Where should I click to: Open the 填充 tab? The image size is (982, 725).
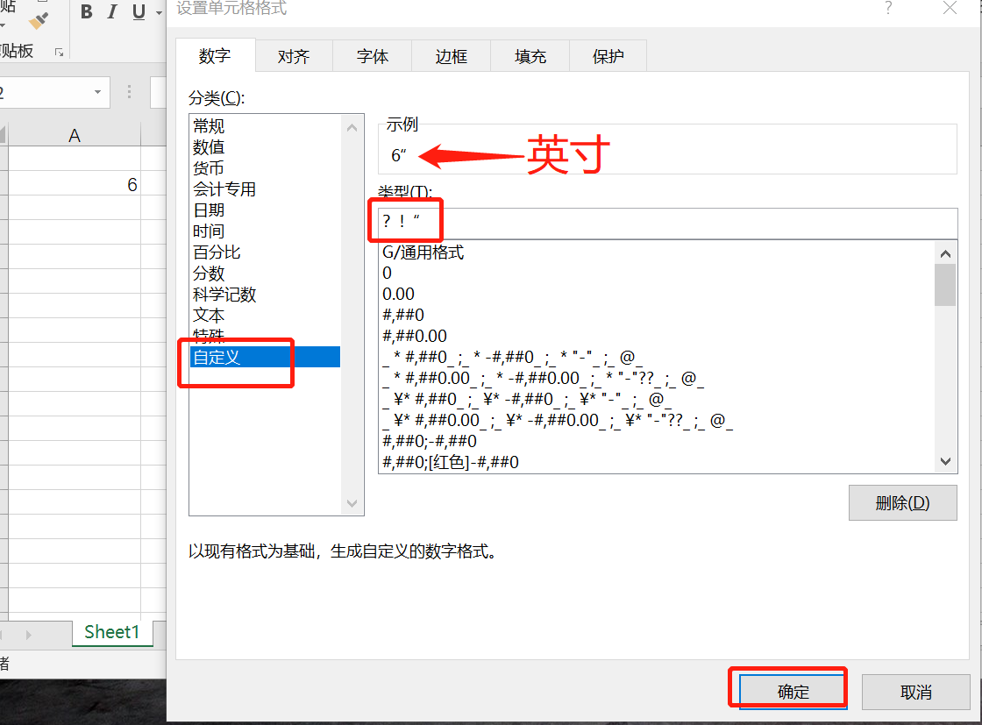coord(530,55)
